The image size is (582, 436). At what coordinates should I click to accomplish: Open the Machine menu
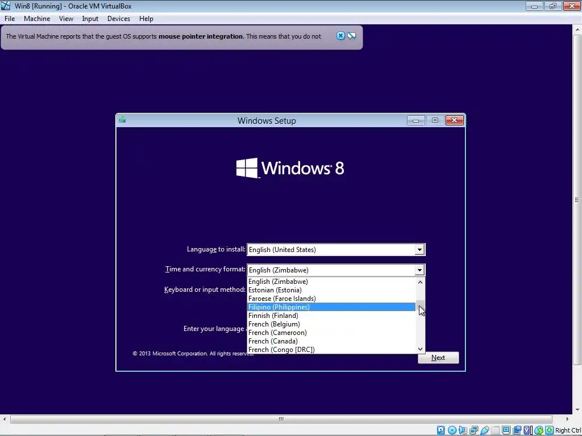click(x=37, y=19)
